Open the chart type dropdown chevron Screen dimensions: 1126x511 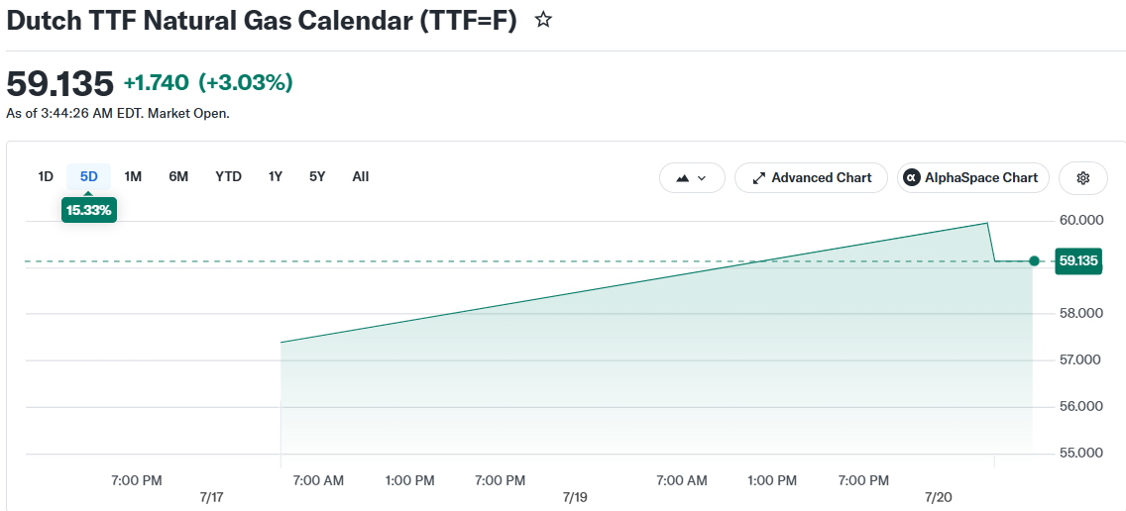[x=702, y=178]
